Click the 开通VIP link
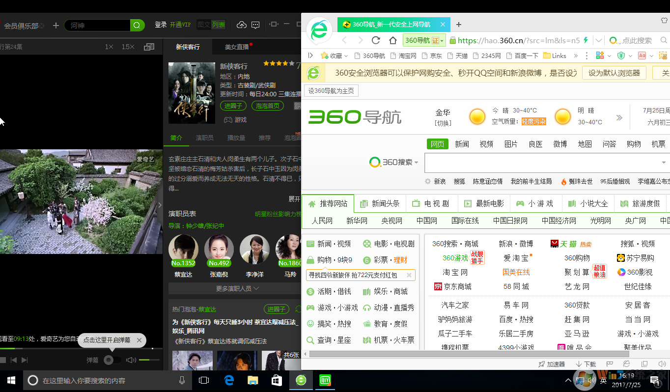This screenshot has width=670, height=392. click(x=180, y=25)
